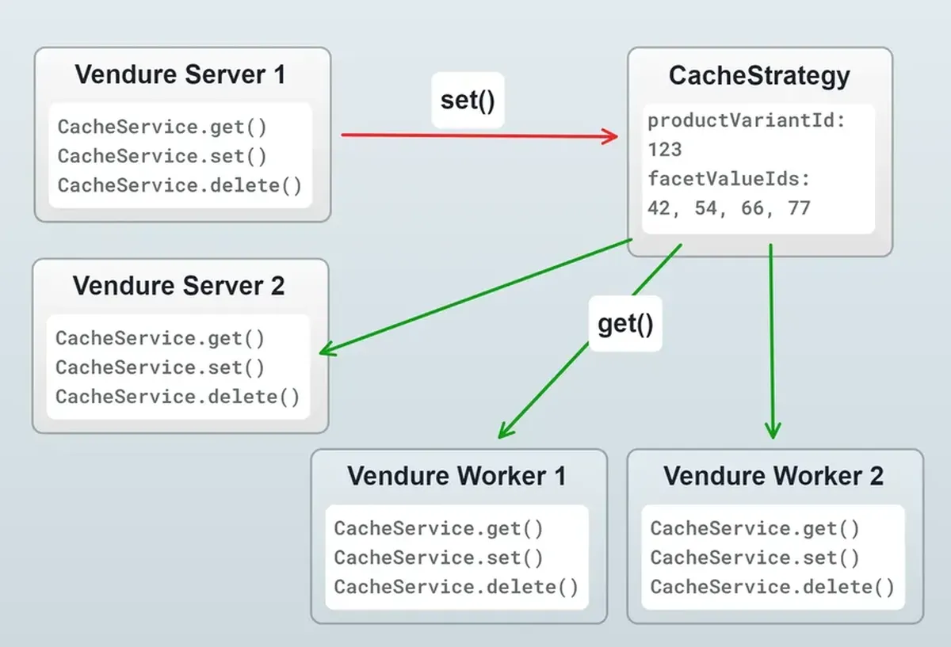Screen dimensions: 951x647
Task: Click the Vendure Server 2 title
Action: point(178,286)
